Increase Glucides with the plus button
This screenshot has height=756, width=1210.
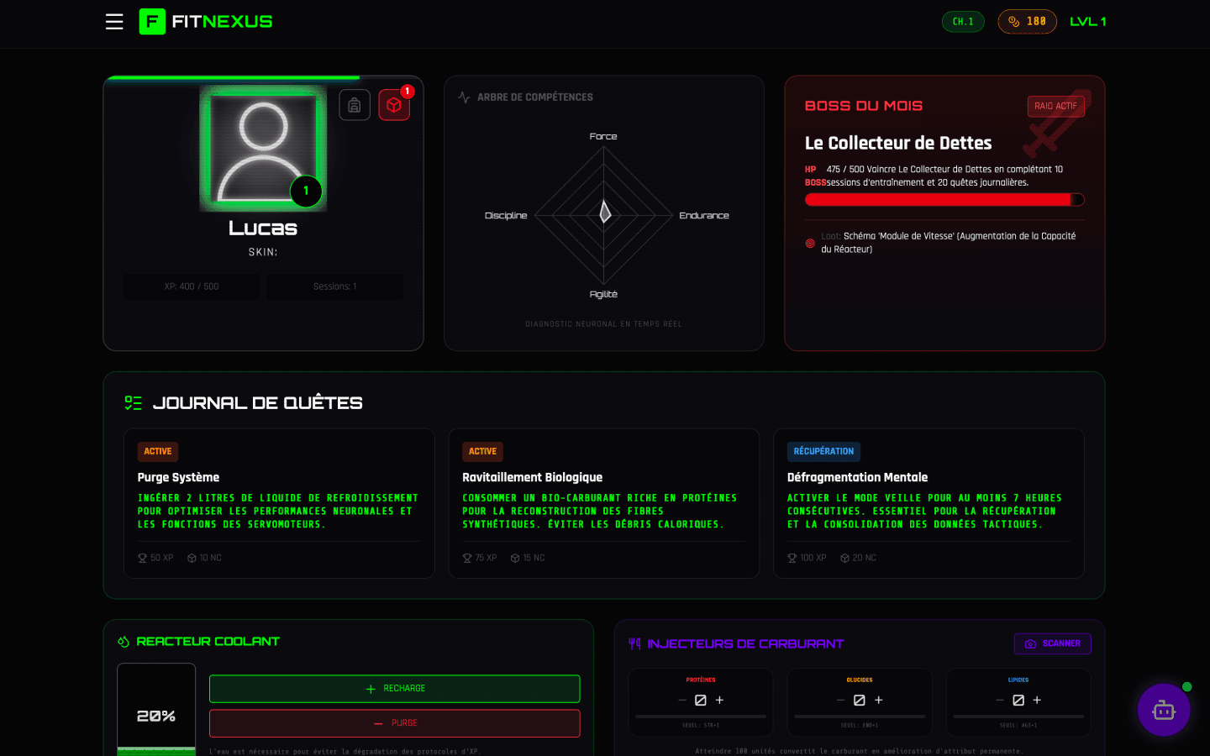pyautogui.click(x=879, y=700)
